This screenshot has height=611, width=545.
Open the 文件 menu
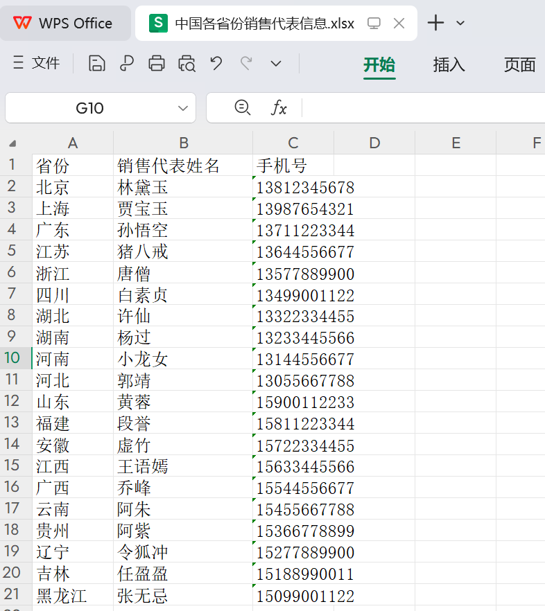click(37, 64)
